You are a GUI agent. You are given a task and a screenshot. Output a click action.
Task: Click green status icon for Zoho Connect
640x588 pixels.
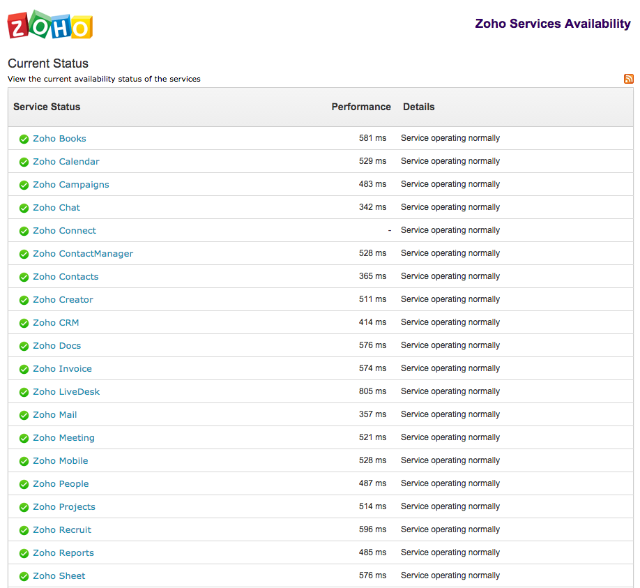coord(24,231)
